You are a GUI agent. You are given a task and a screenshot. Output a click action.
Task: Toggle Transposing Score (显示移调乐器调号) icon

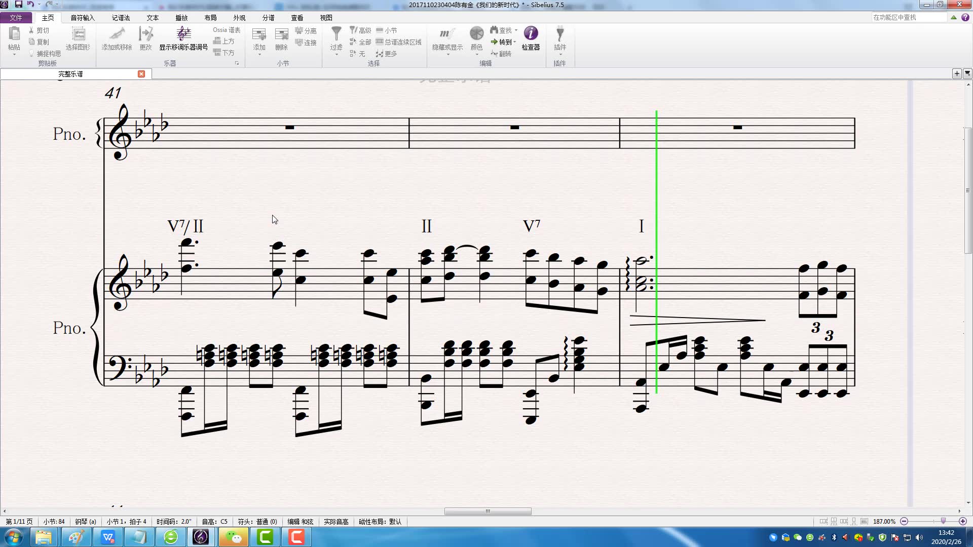click(183, 34)
